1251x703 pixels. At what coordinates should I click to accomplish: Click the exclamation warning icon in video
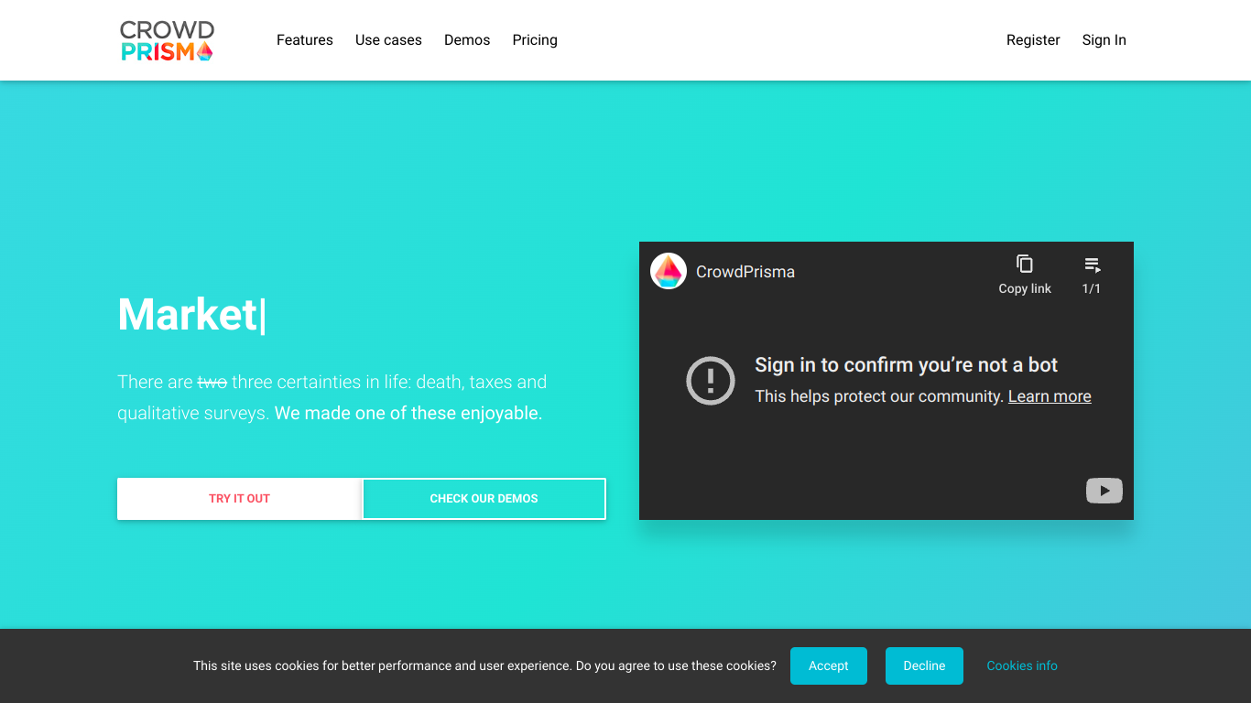pos(711,380)
